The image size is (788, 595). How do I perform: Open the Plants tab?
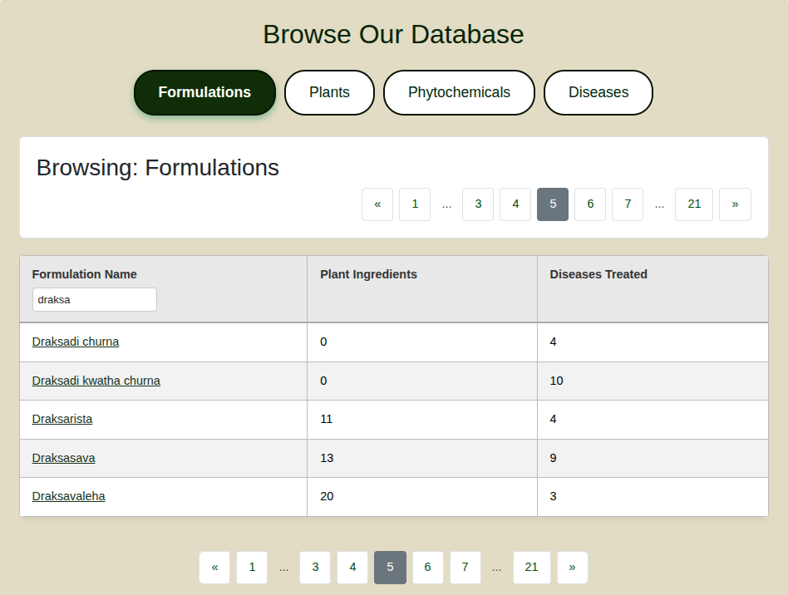[329, 92]
